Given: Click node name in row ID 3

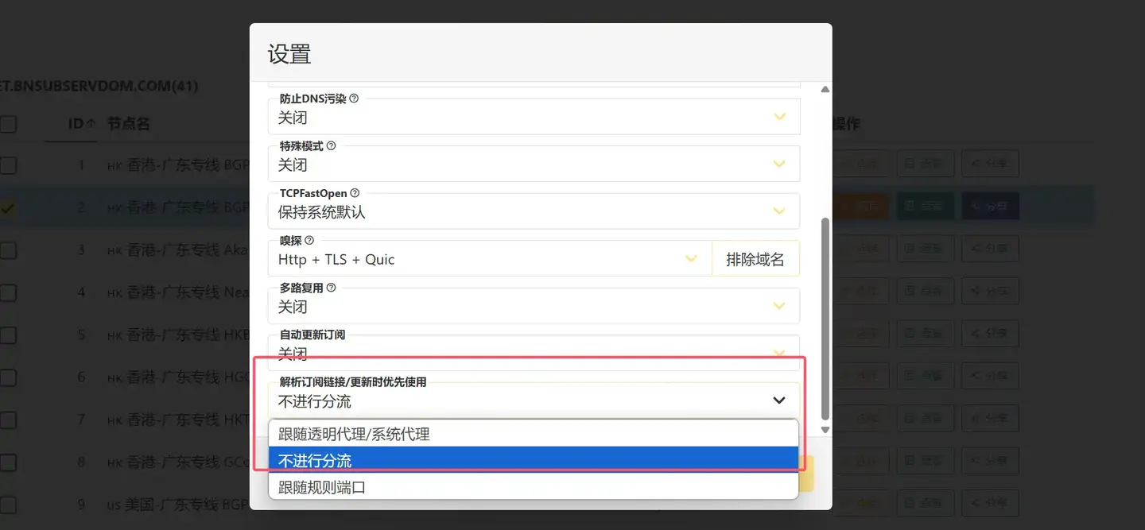Looking at the screenshot, I should 178,250.
